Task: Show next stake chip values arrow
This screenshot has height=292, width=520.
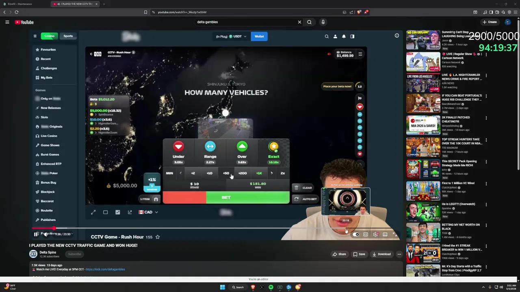Action: pos(272,173)
